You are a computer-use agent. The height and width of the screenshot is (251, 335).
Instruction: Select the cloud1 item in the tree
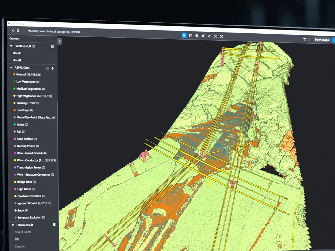(17, 60)
